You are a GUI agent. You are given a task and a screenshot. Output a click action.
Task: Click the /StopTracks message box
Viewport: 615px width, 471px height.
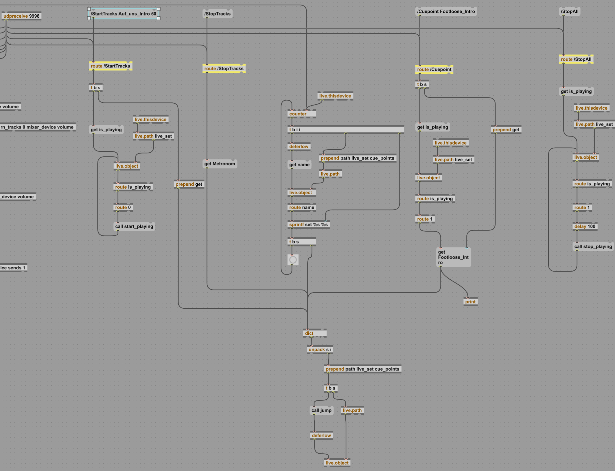click(217, 14)
